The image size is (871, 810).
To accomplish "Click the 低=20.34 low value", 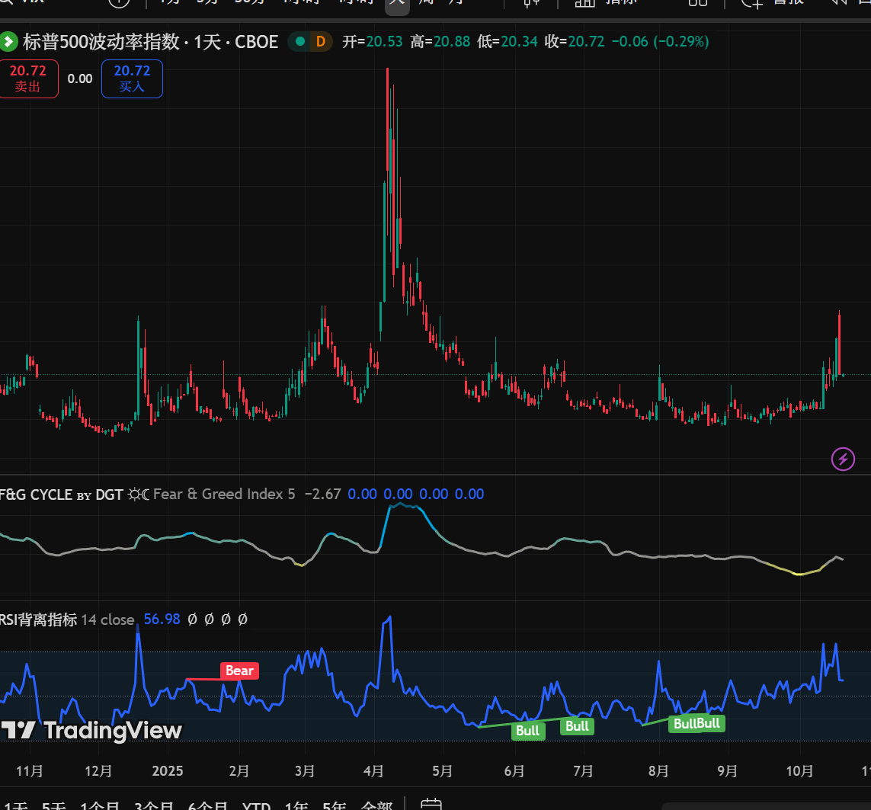I will (508, 42).
